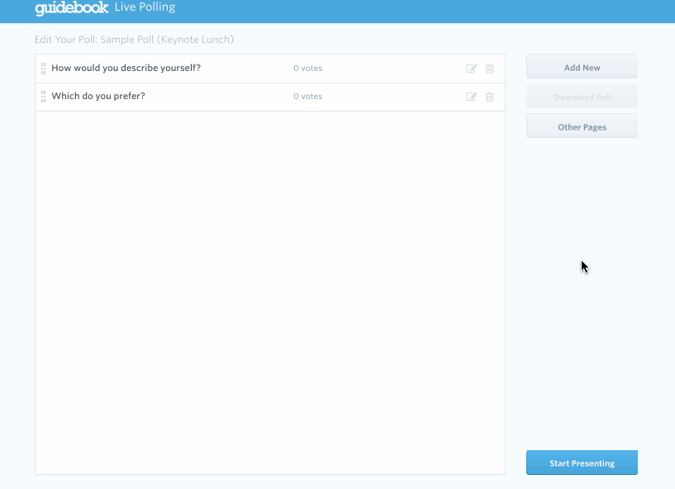Click the 'Edit Your Poll:' heading prefix
The height and width of the screenshot is (489, 675).
coord(66,40)
